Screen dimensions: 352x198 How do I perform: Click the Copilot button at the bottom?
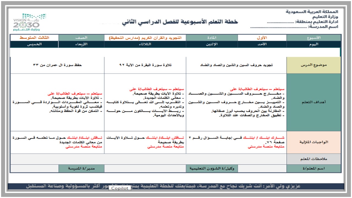pos(120,188)
